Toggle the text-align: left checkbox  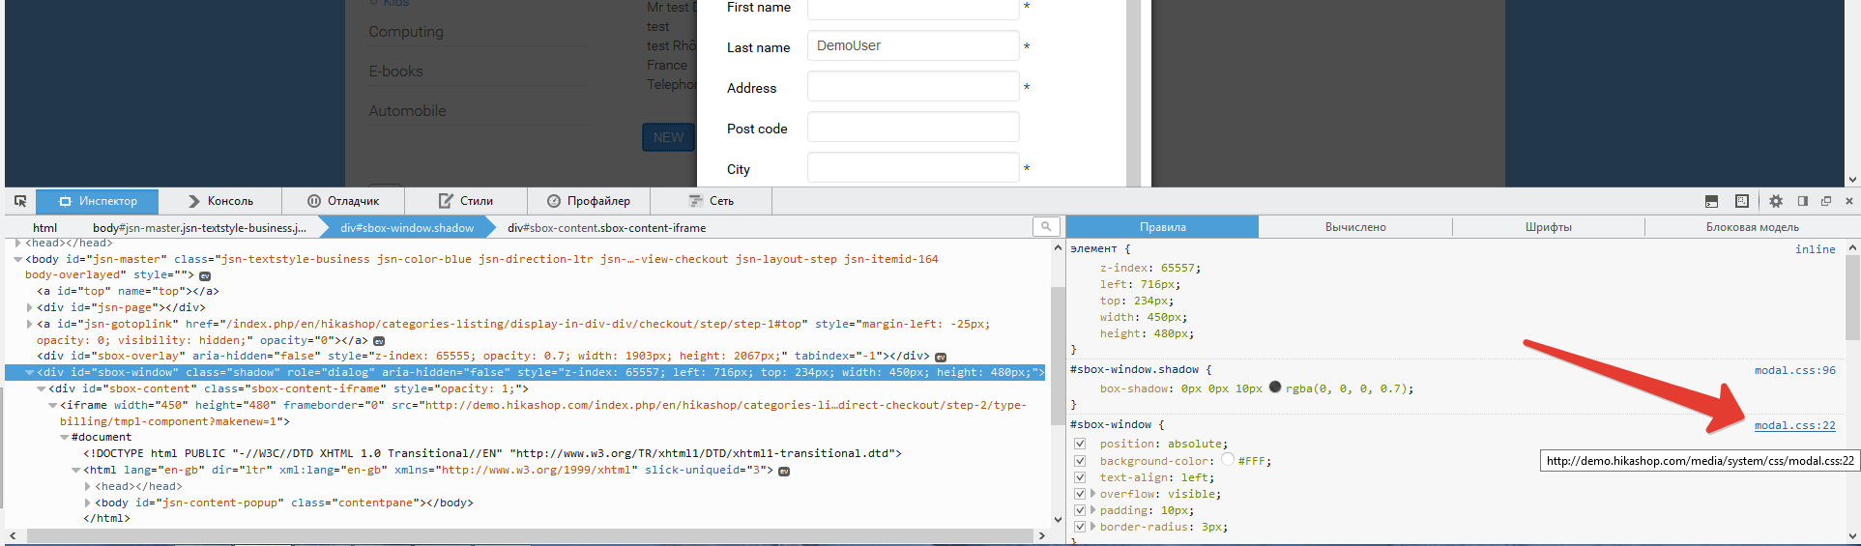(x=1080, y=477)
